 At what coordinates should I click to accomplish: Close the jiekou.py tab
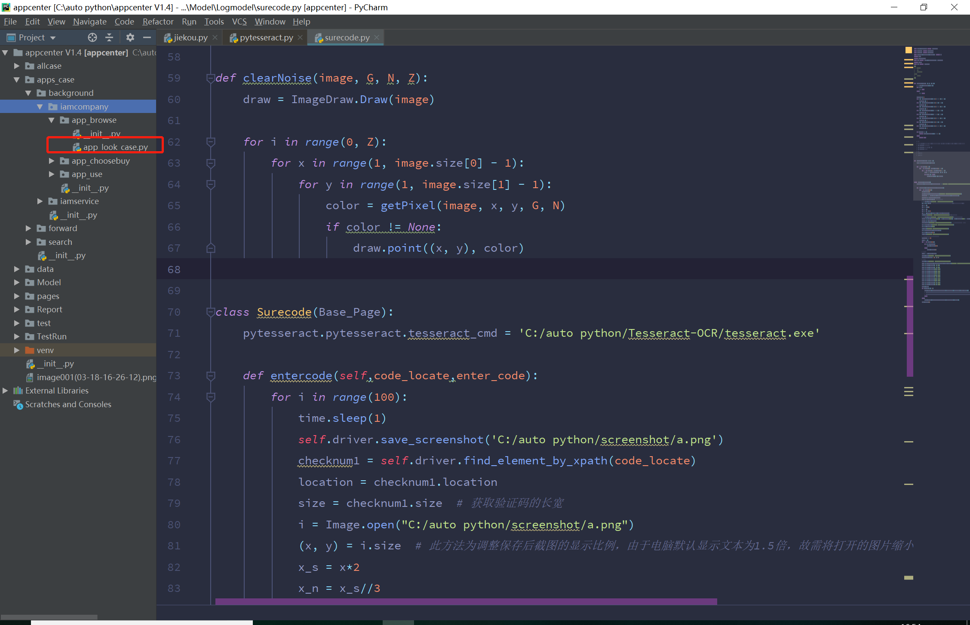[x=215, y=38]
